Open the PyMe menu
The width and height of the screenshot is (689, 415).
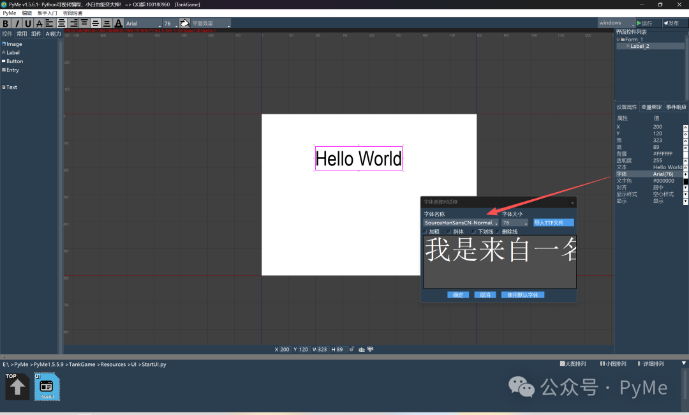tap(9, 13)
